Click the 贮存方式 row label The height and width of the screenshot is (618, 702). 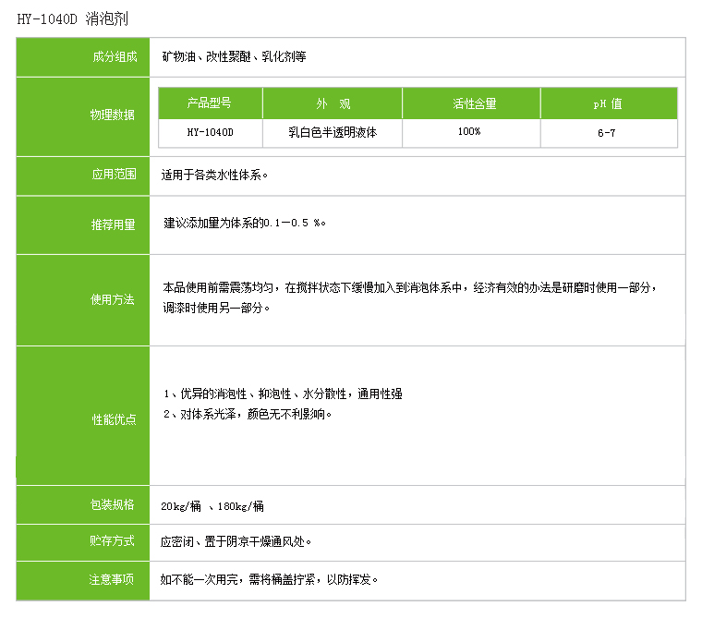pos(112,541)
